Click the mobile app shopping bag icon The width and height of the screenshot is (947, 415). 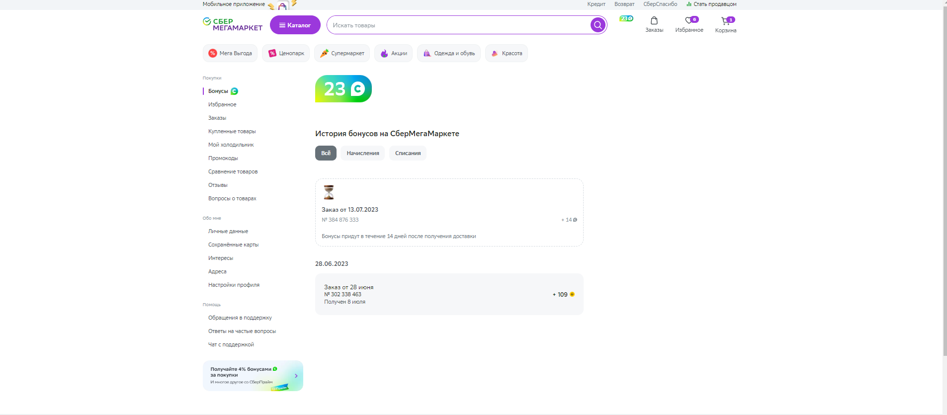282,6
